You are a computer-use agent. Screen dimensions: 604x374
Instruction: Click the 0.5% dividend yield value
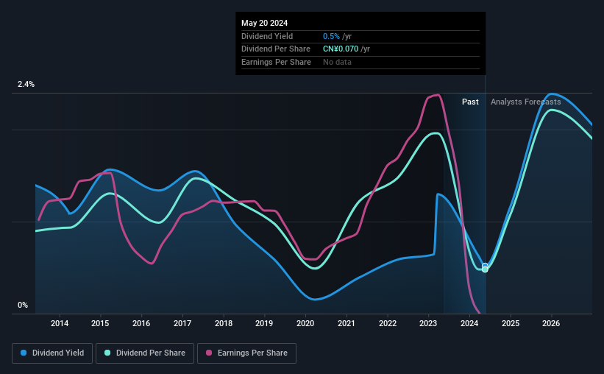click(x=331, y=36)
